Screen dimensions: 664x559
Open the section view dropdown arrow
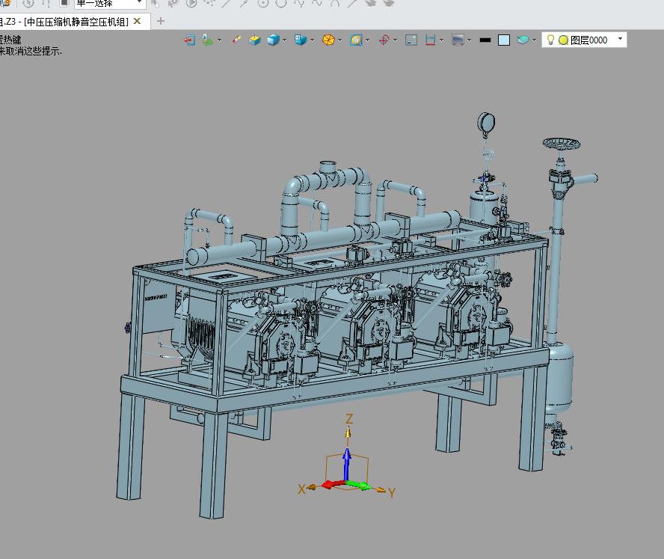(442, 40)
